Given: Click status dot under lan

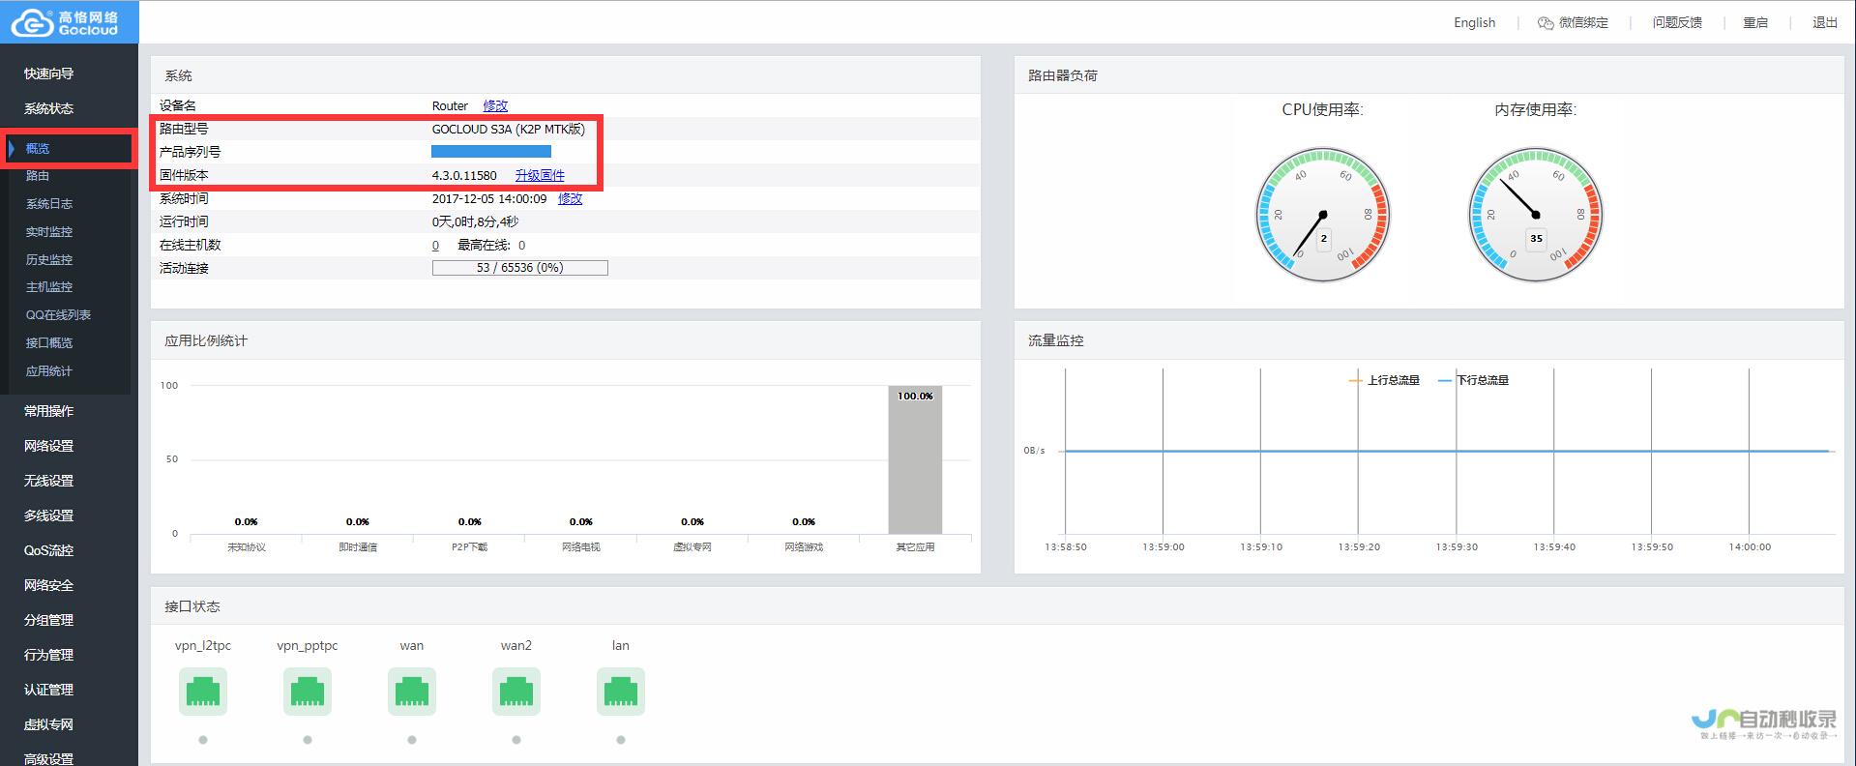Looking at the screenshot, I should (x=621, y=740).
